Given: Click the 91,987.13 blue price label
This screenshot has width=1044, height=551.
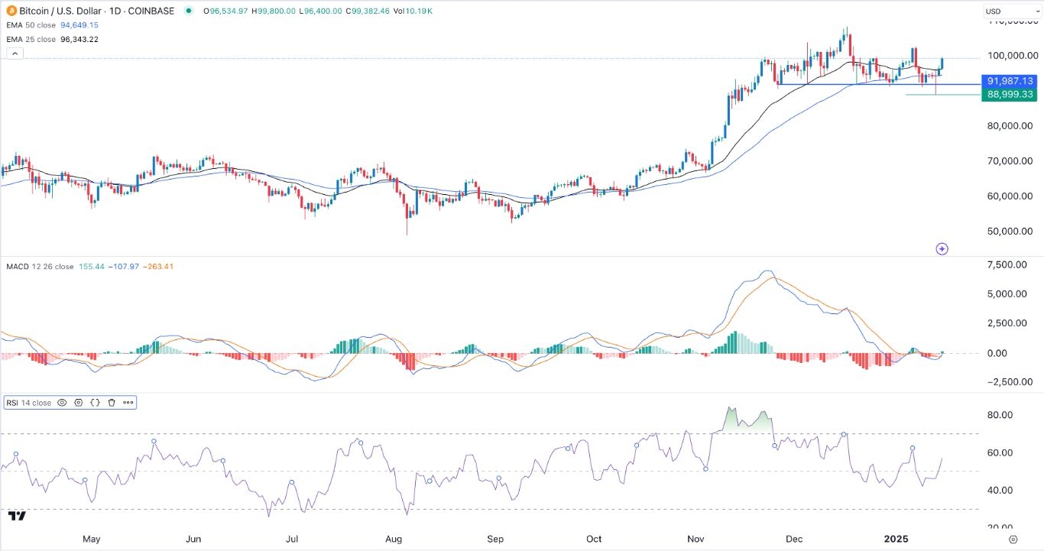Looking at the screenshot, I should pos(1010,80).
